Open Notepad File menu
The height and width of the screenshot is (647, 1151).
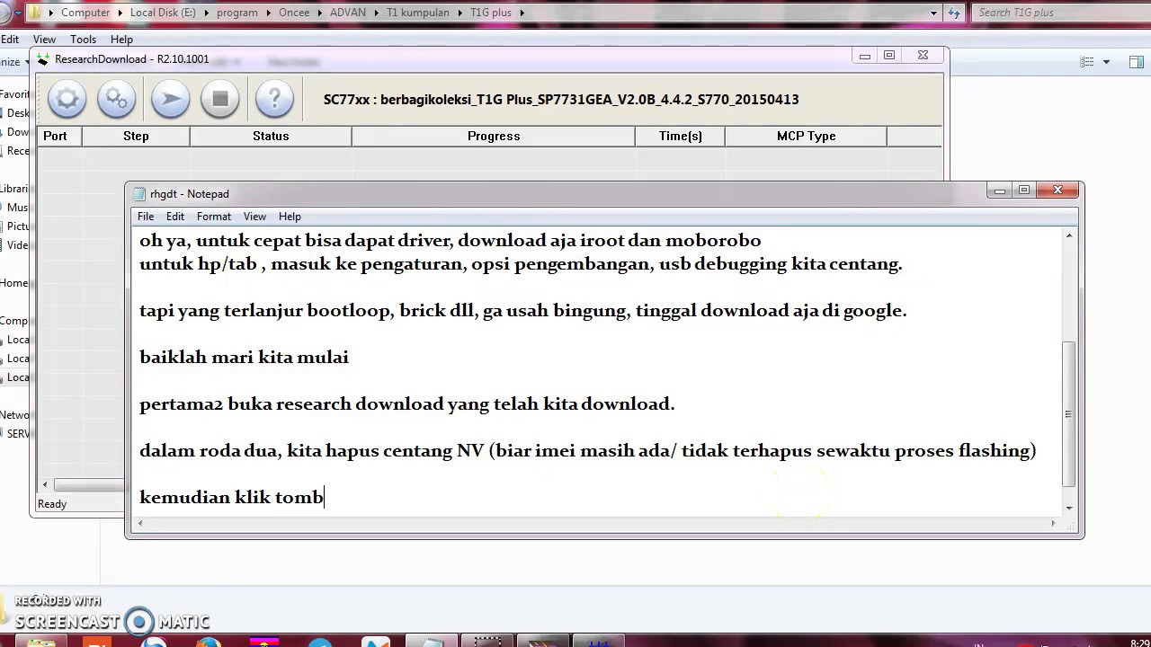pyautogui.click(x=146, y=217)
